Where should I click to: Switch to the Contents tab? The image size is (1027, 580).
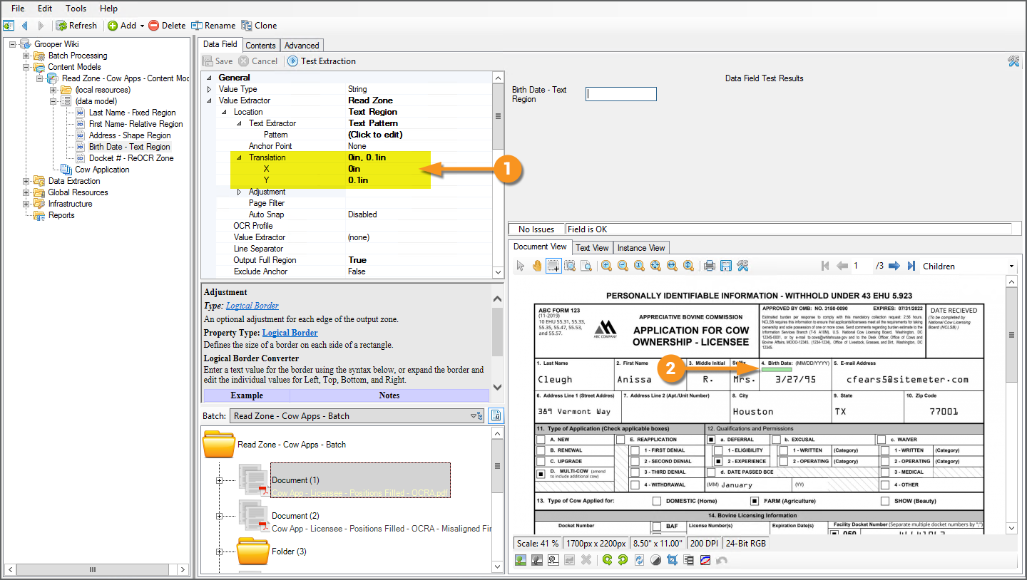pyautogui.click(x=260, y=45)
